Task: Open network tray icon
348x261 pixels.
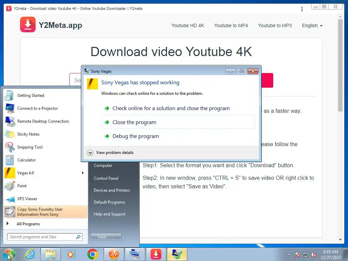Action: 306,255
